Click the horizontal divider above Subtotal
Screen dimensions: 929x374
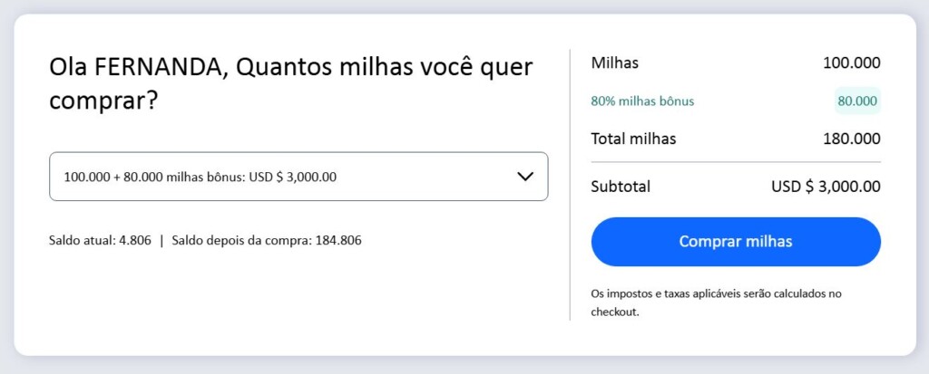(x=736, y=162)
